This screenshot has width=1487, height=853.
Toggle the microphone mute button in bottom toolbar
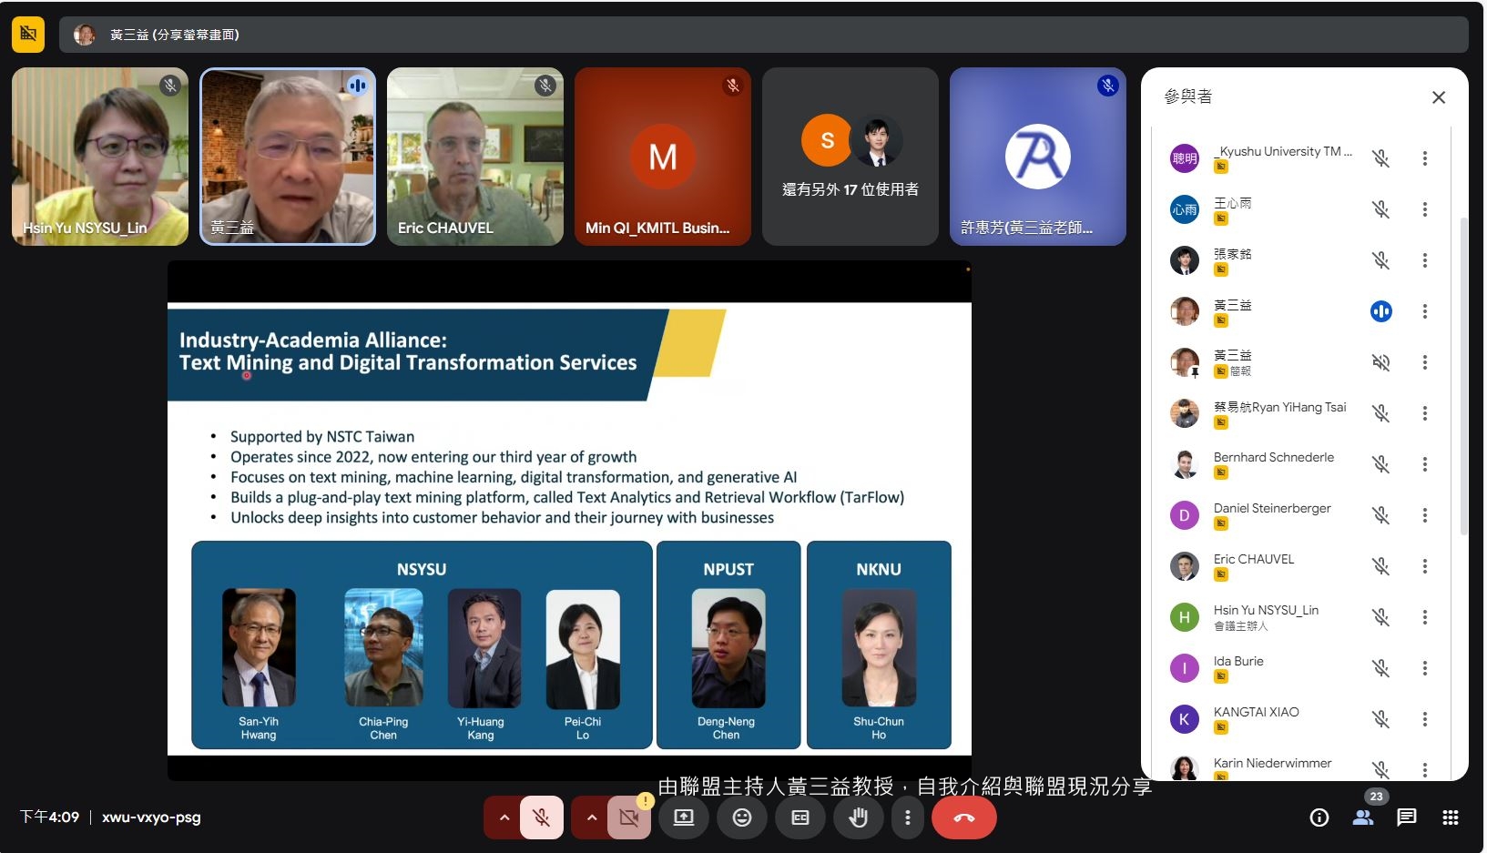541,817
